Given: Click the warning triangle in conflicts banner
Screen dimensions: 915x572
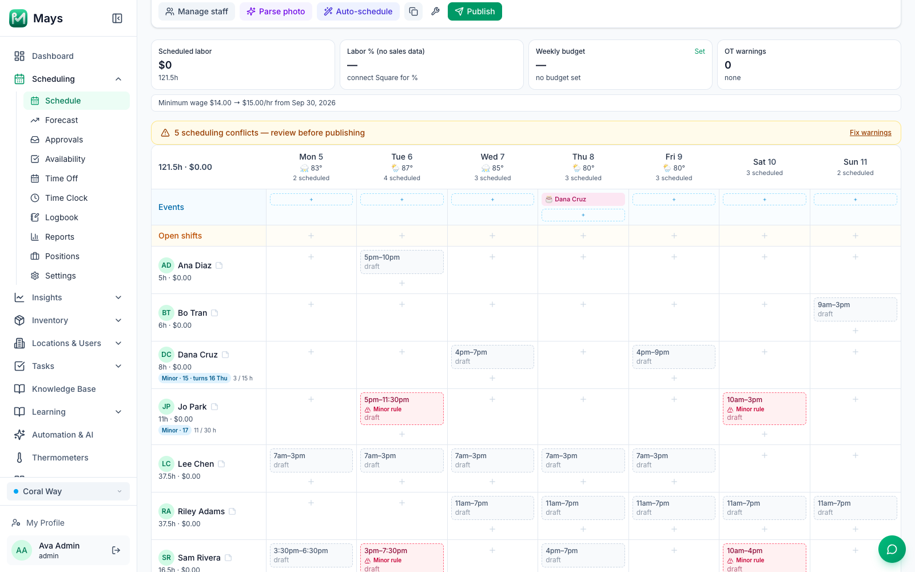Looking at the screenshot, I should click(x=165, y=133).
